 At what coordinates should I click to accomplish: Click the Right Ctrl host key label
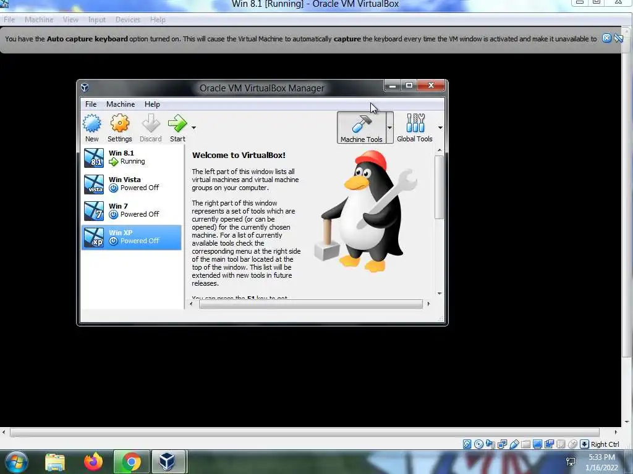605,444
